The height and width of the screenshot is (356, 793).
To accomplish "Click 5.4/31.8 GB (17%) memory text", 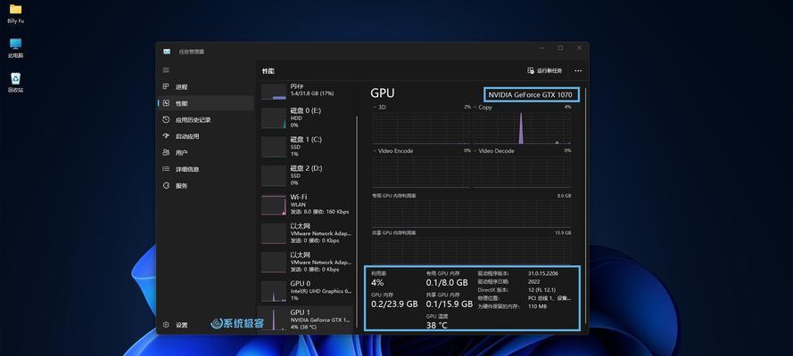I will tap(312, 93).
